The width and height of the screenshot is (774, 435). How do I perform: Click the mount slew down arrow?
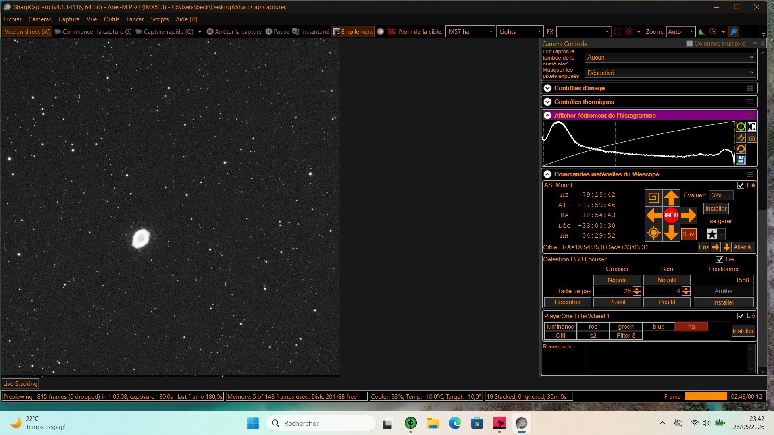(671, 233)
